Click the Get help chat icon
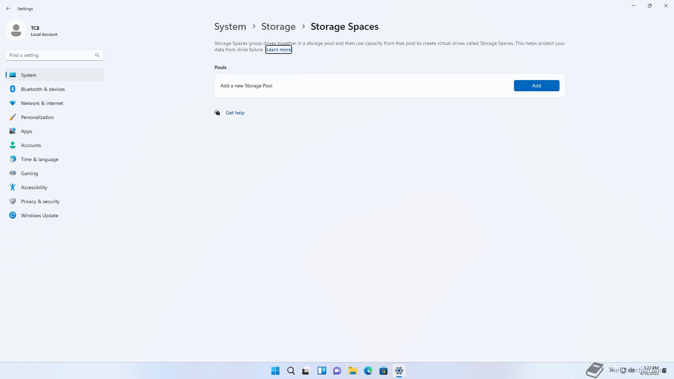674x379 pixels. click(x=217, y=113)
